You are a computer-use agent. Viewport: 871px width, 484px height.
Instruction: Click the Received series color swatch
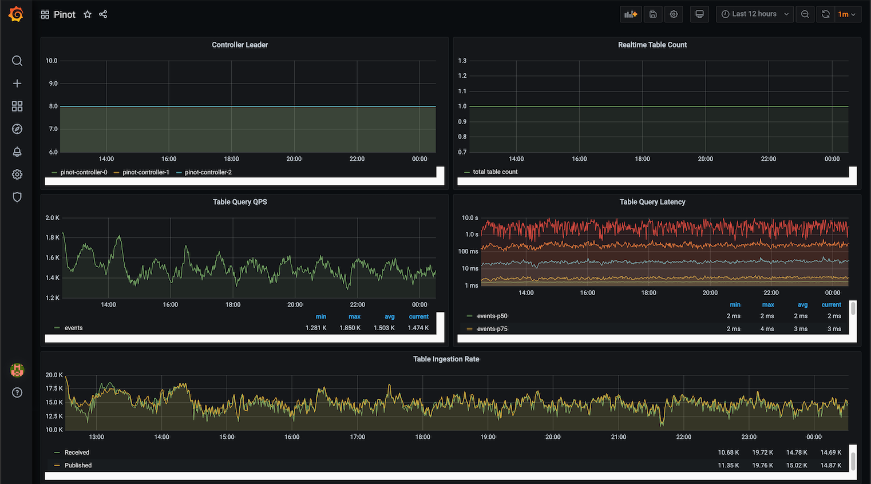[x=57, y=453]
